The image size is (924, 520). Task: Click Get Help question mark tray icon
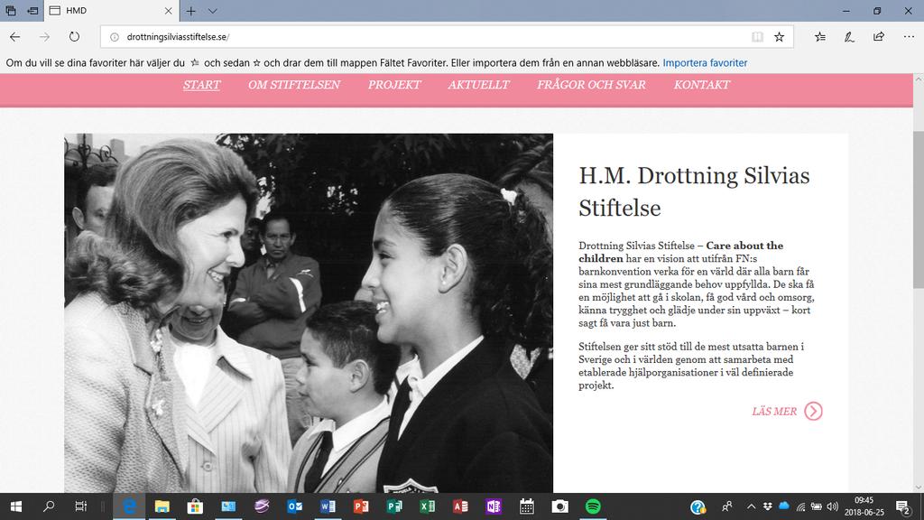[x=698, y=506]
